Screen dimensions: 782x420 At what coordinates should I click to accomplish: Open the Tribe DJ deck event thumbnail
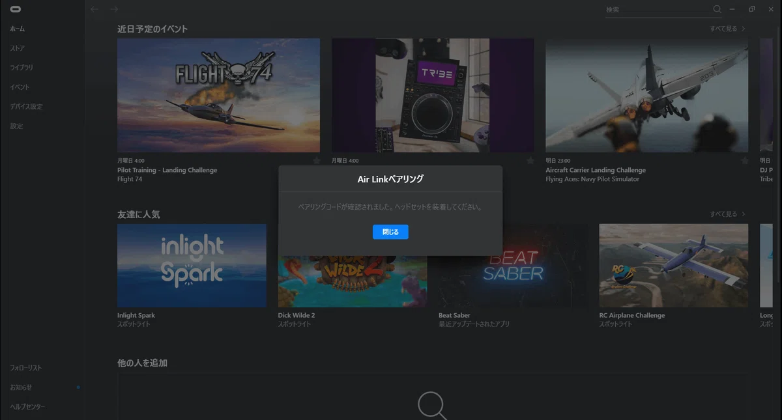[x=433, y=95]
